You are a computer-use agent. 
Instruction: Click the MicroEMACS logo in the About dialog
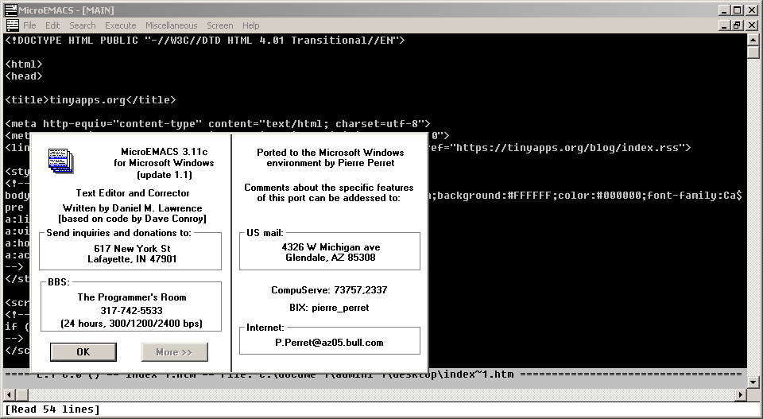[60, 161]
